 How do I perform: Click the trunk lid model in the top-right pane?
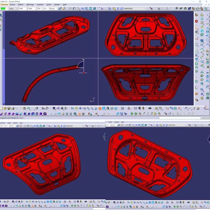146,35
